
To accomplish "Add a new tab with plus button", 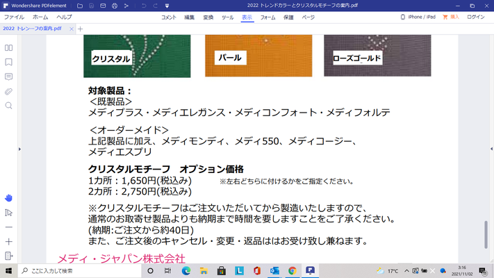I will pos(81,29).
